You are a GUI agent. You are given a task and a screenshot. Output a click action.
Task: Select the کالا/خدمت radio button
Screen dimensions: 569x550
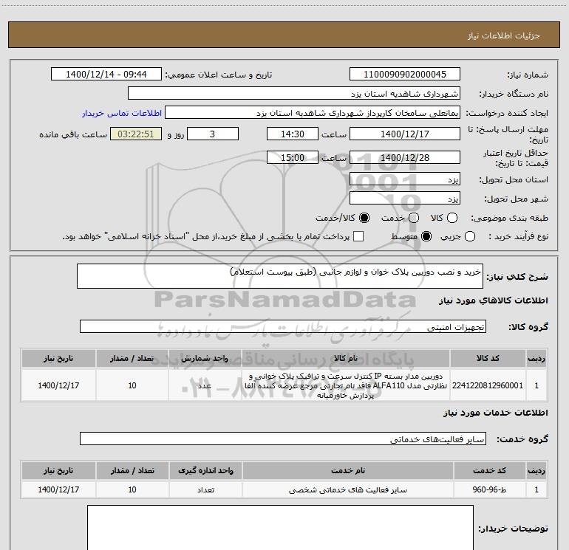[x=364, y=218]
